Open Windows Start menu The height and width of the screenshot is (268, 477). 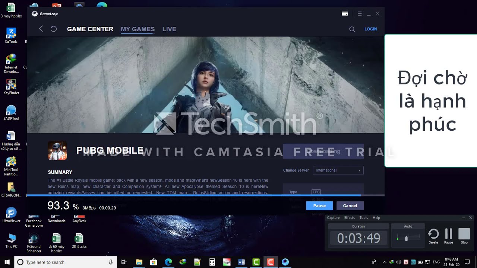tap(7, 262)
